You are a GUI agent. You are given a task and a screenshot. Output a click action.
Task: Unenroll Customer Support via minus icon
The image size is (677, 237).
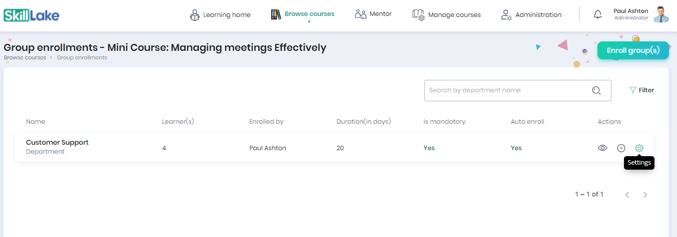point(621,148)
